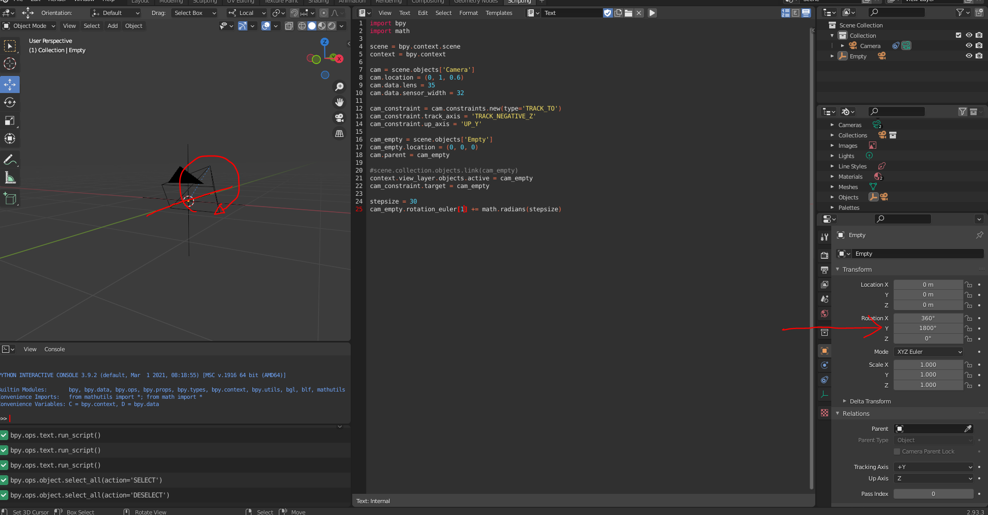
Task: Select the Move tool
Action: coord(10,84)
